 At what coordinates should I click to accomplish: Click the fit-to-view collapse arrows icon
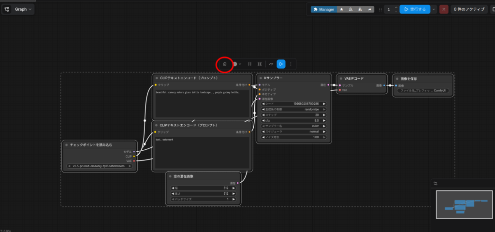260,64
